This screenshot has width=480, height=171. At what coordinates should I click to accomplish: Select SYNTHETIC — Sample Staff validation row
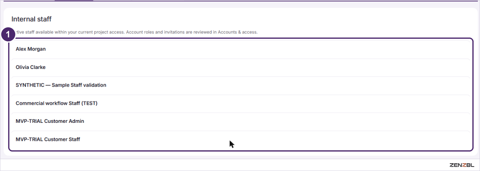pyautogui.click(x=240, y=85)
